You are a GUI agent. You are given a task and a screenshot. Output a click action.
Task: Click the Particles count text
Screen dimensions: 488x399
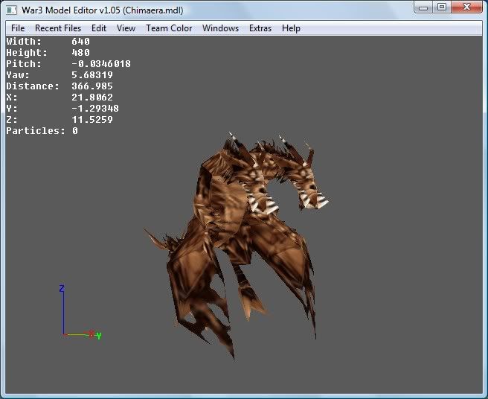click(x=42, y=131)
